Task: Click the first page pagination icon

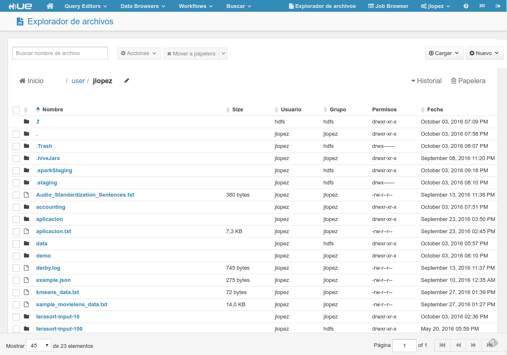Action: pyautogui.click(x=442, y=345)
